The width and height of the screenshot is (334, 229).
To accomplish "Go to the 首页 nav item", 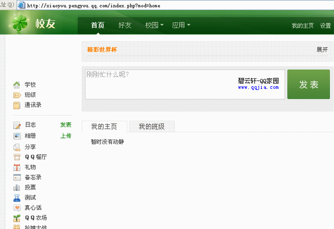I will [97, 25].
